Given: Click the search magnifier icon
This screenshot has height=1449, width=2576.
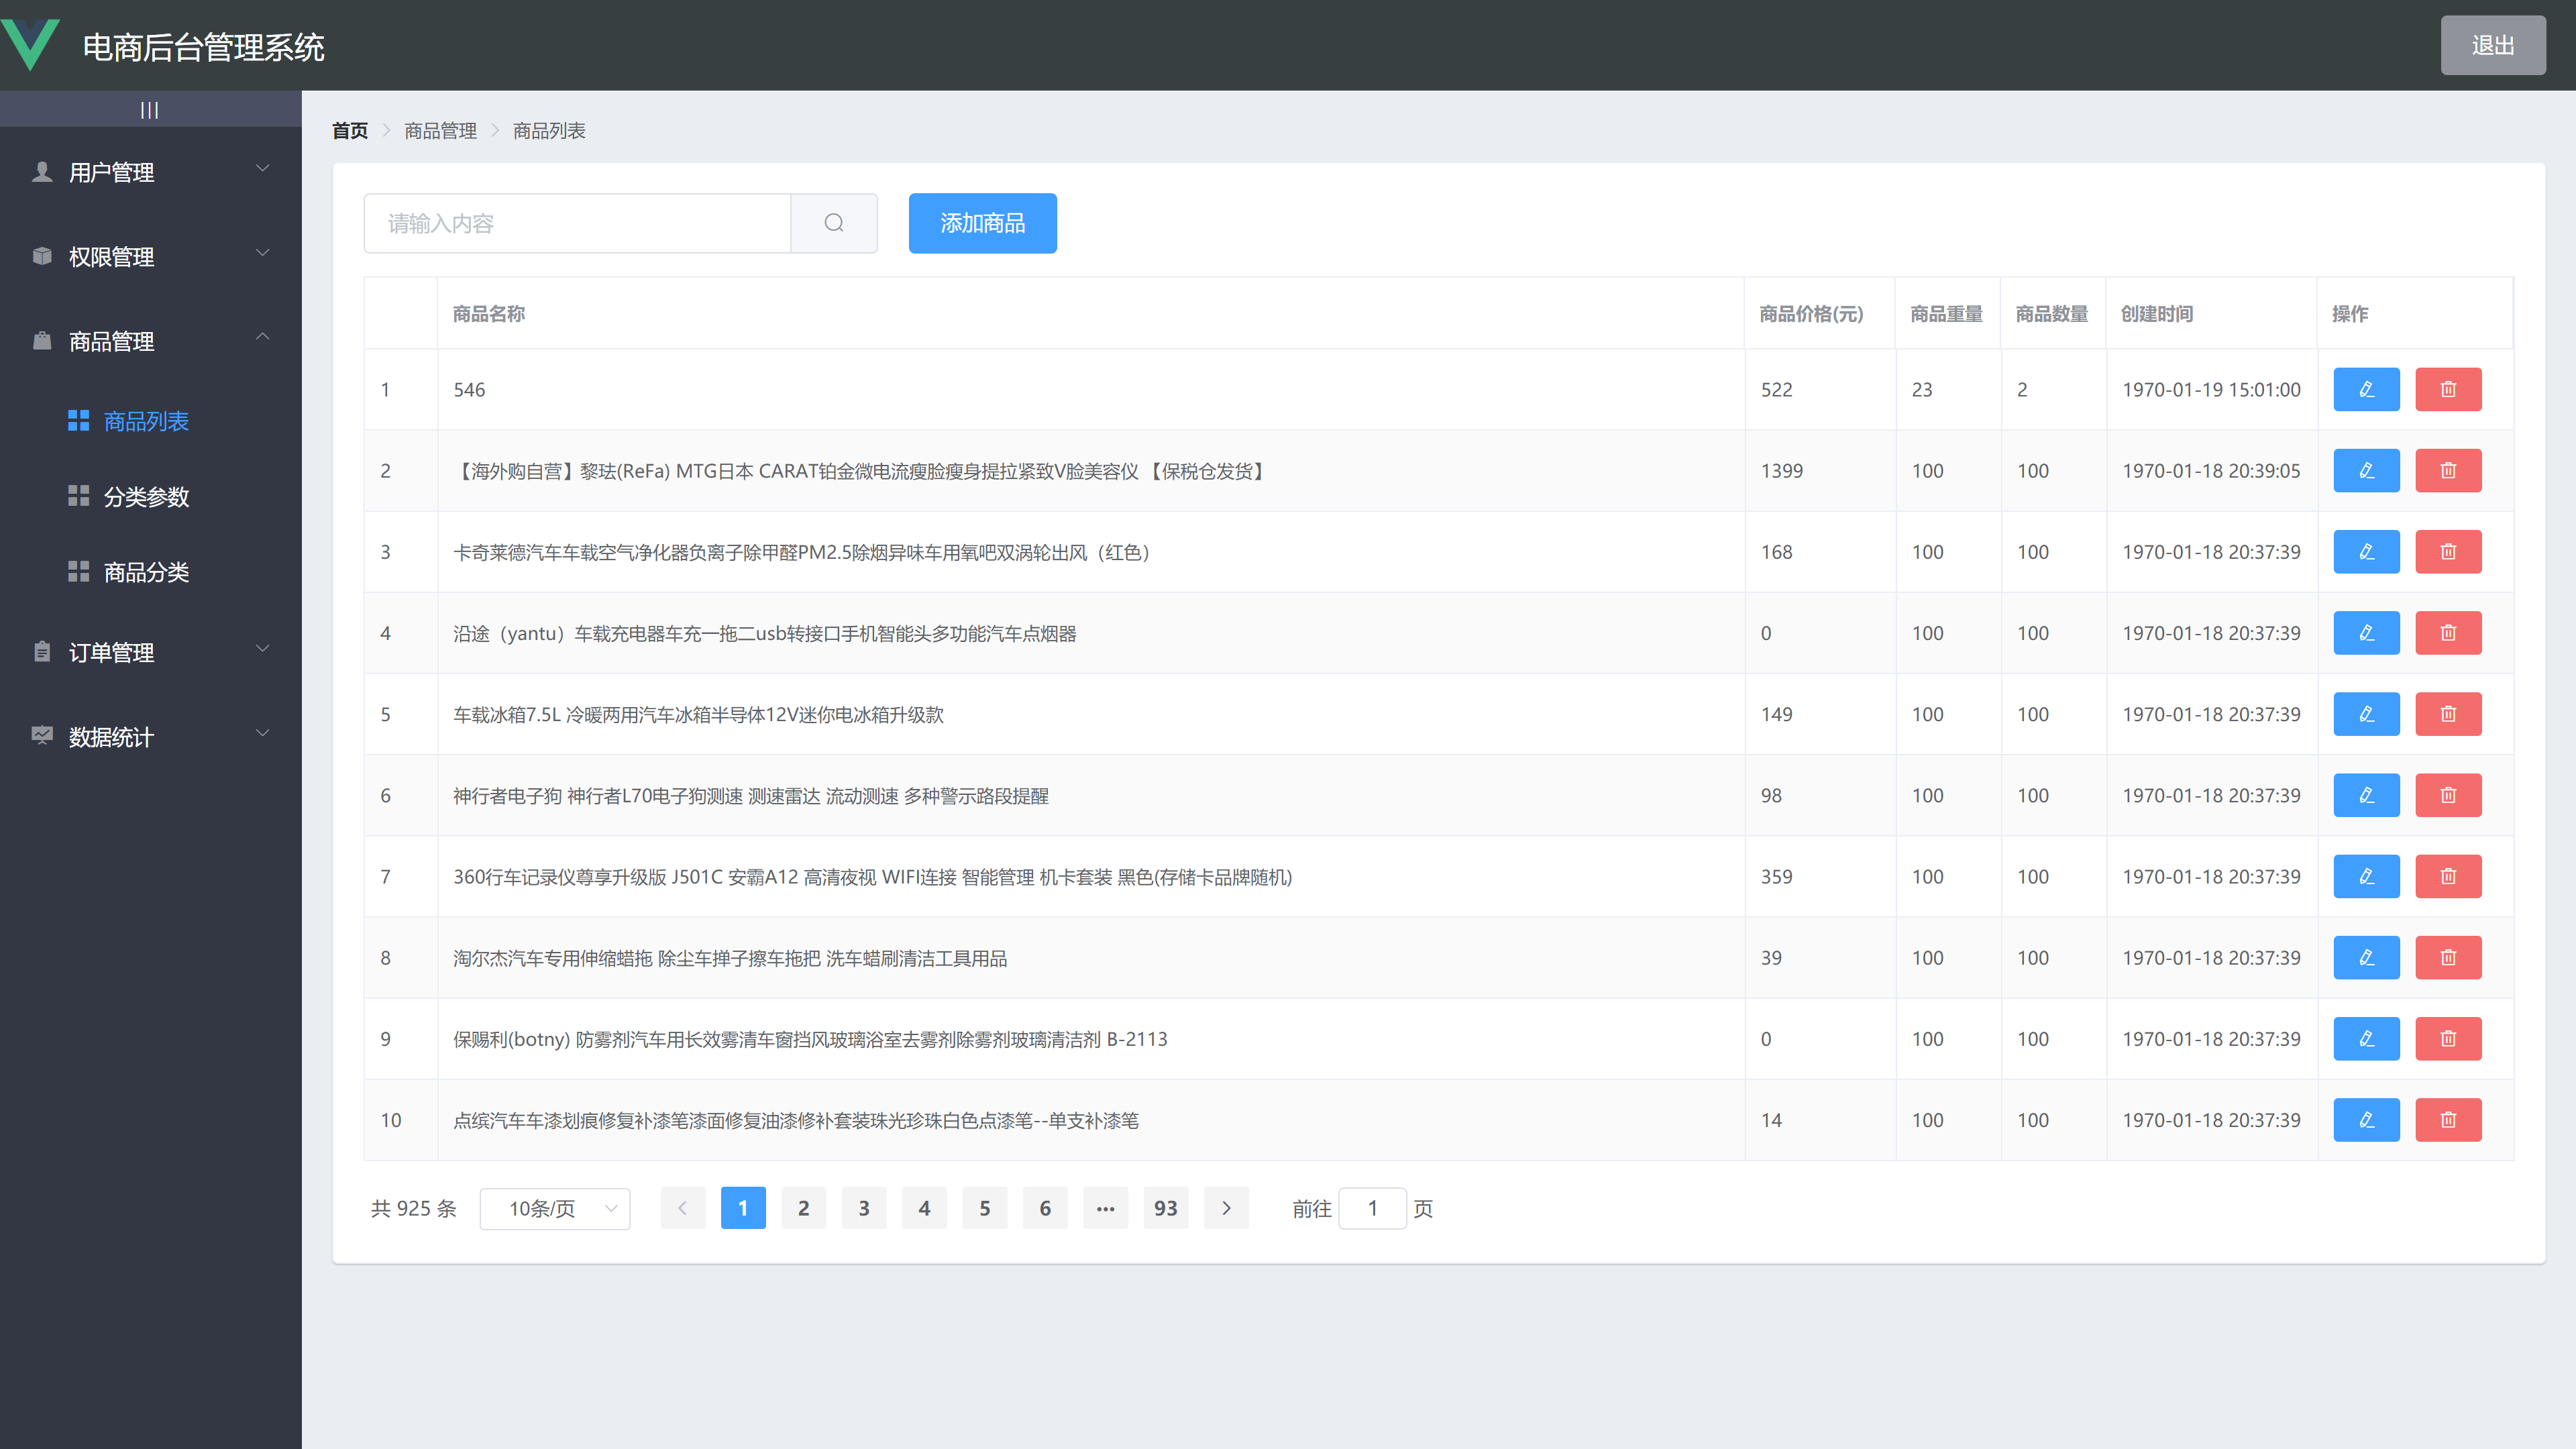Looking at the screenshot, I should pyautogui.click(x=834, y=223).
